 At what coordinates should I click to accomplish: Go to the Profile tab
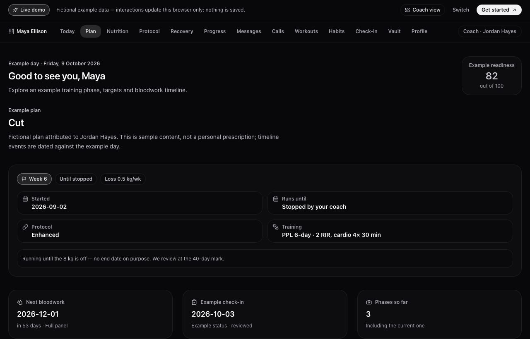[x=419, y=31]
